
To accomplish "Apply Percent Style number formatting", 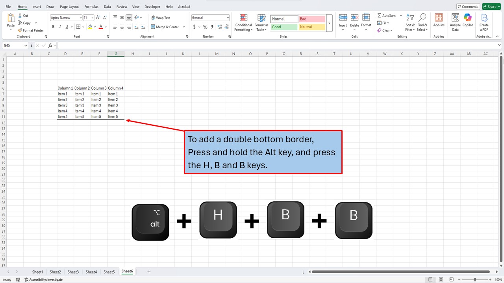I will (205, 27).
